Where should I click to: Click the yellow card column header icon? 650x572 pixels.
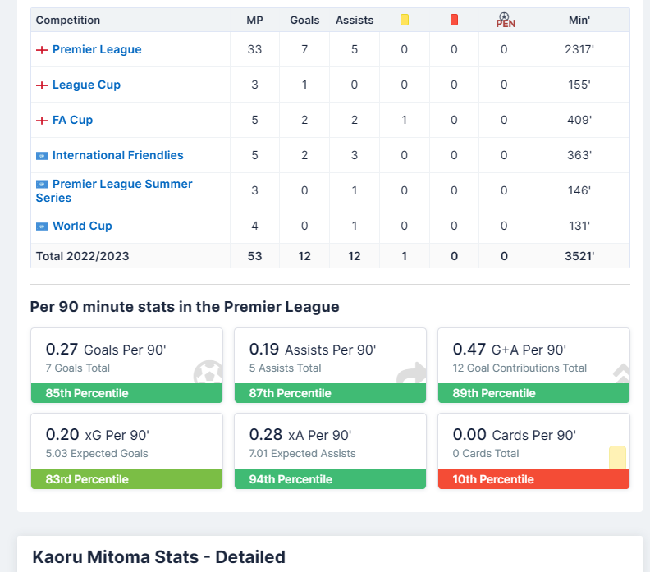pyautogui.click(x=405, y=20)
